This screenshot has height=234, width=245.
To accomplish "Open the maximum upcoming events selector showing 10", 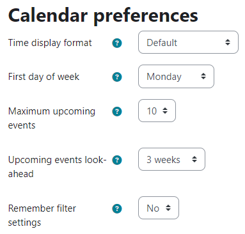I will point(157,111).
